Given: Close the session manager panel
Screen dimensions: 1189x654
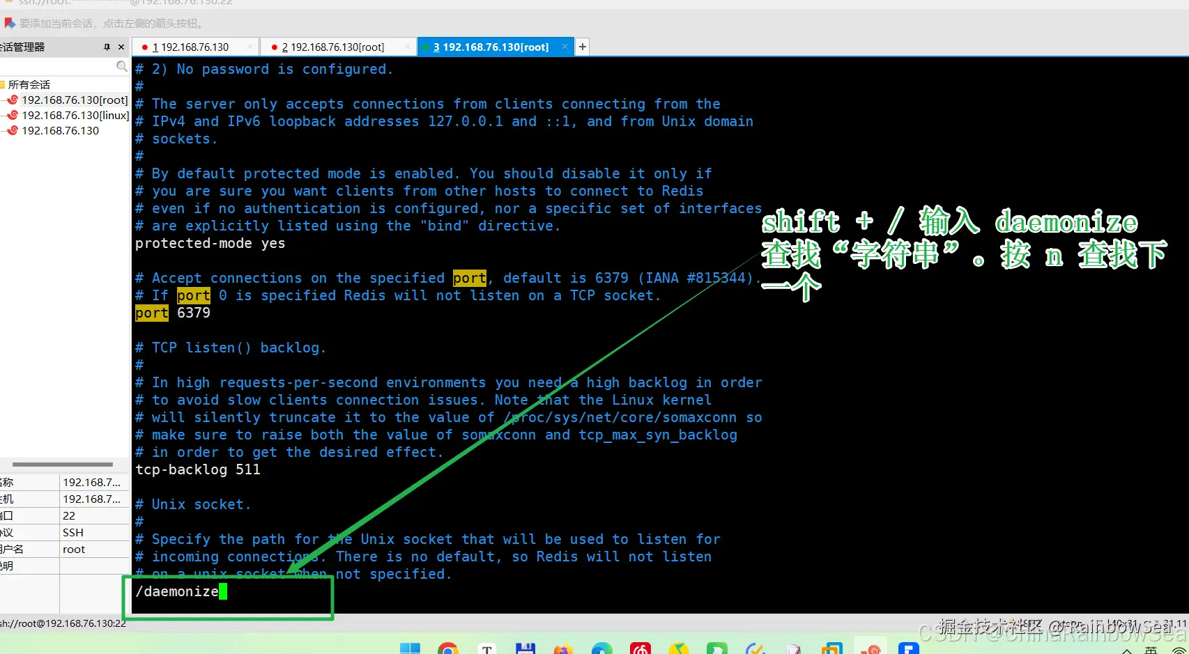Looking at the screenshot, I should 121,47.
